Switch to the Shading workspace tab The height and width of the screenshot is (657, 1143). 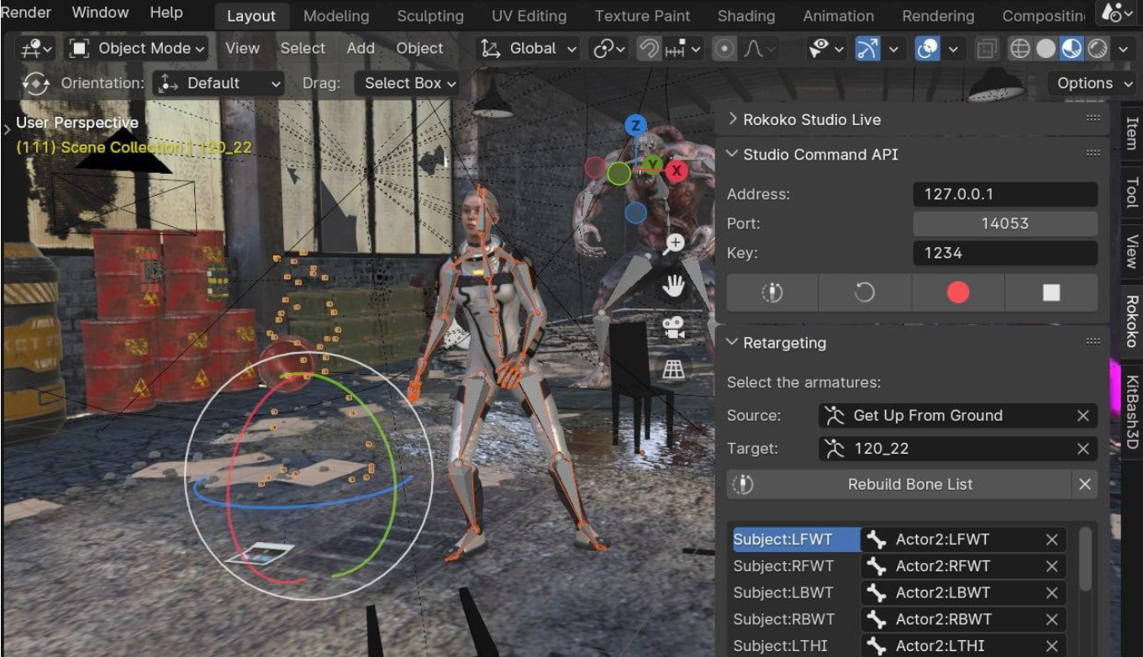746,16
